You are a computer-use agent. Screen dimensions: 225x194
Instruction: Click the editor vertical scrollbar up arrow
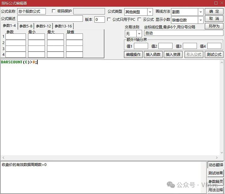click(x=222, y=62)
